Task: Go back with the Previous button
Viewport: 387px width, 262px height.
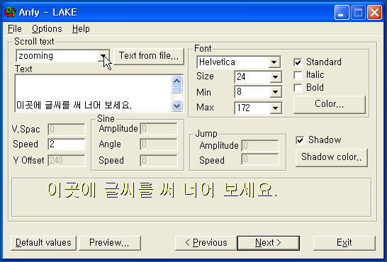Action: [x=206, y=243]
